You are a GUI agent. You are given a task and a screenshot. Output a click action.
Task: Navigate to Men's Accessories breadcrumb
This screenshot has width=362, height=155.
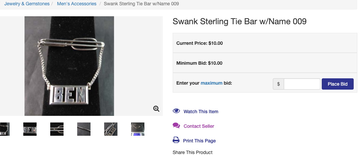(77, 4)
